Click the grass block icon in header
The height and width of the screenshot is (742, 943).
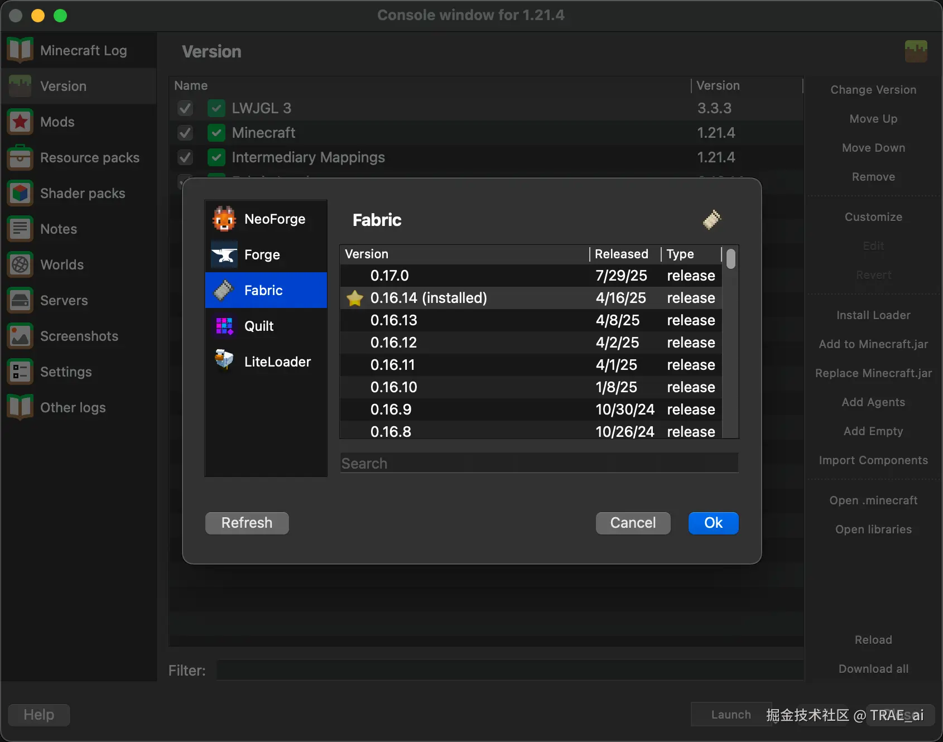[916, 51]
